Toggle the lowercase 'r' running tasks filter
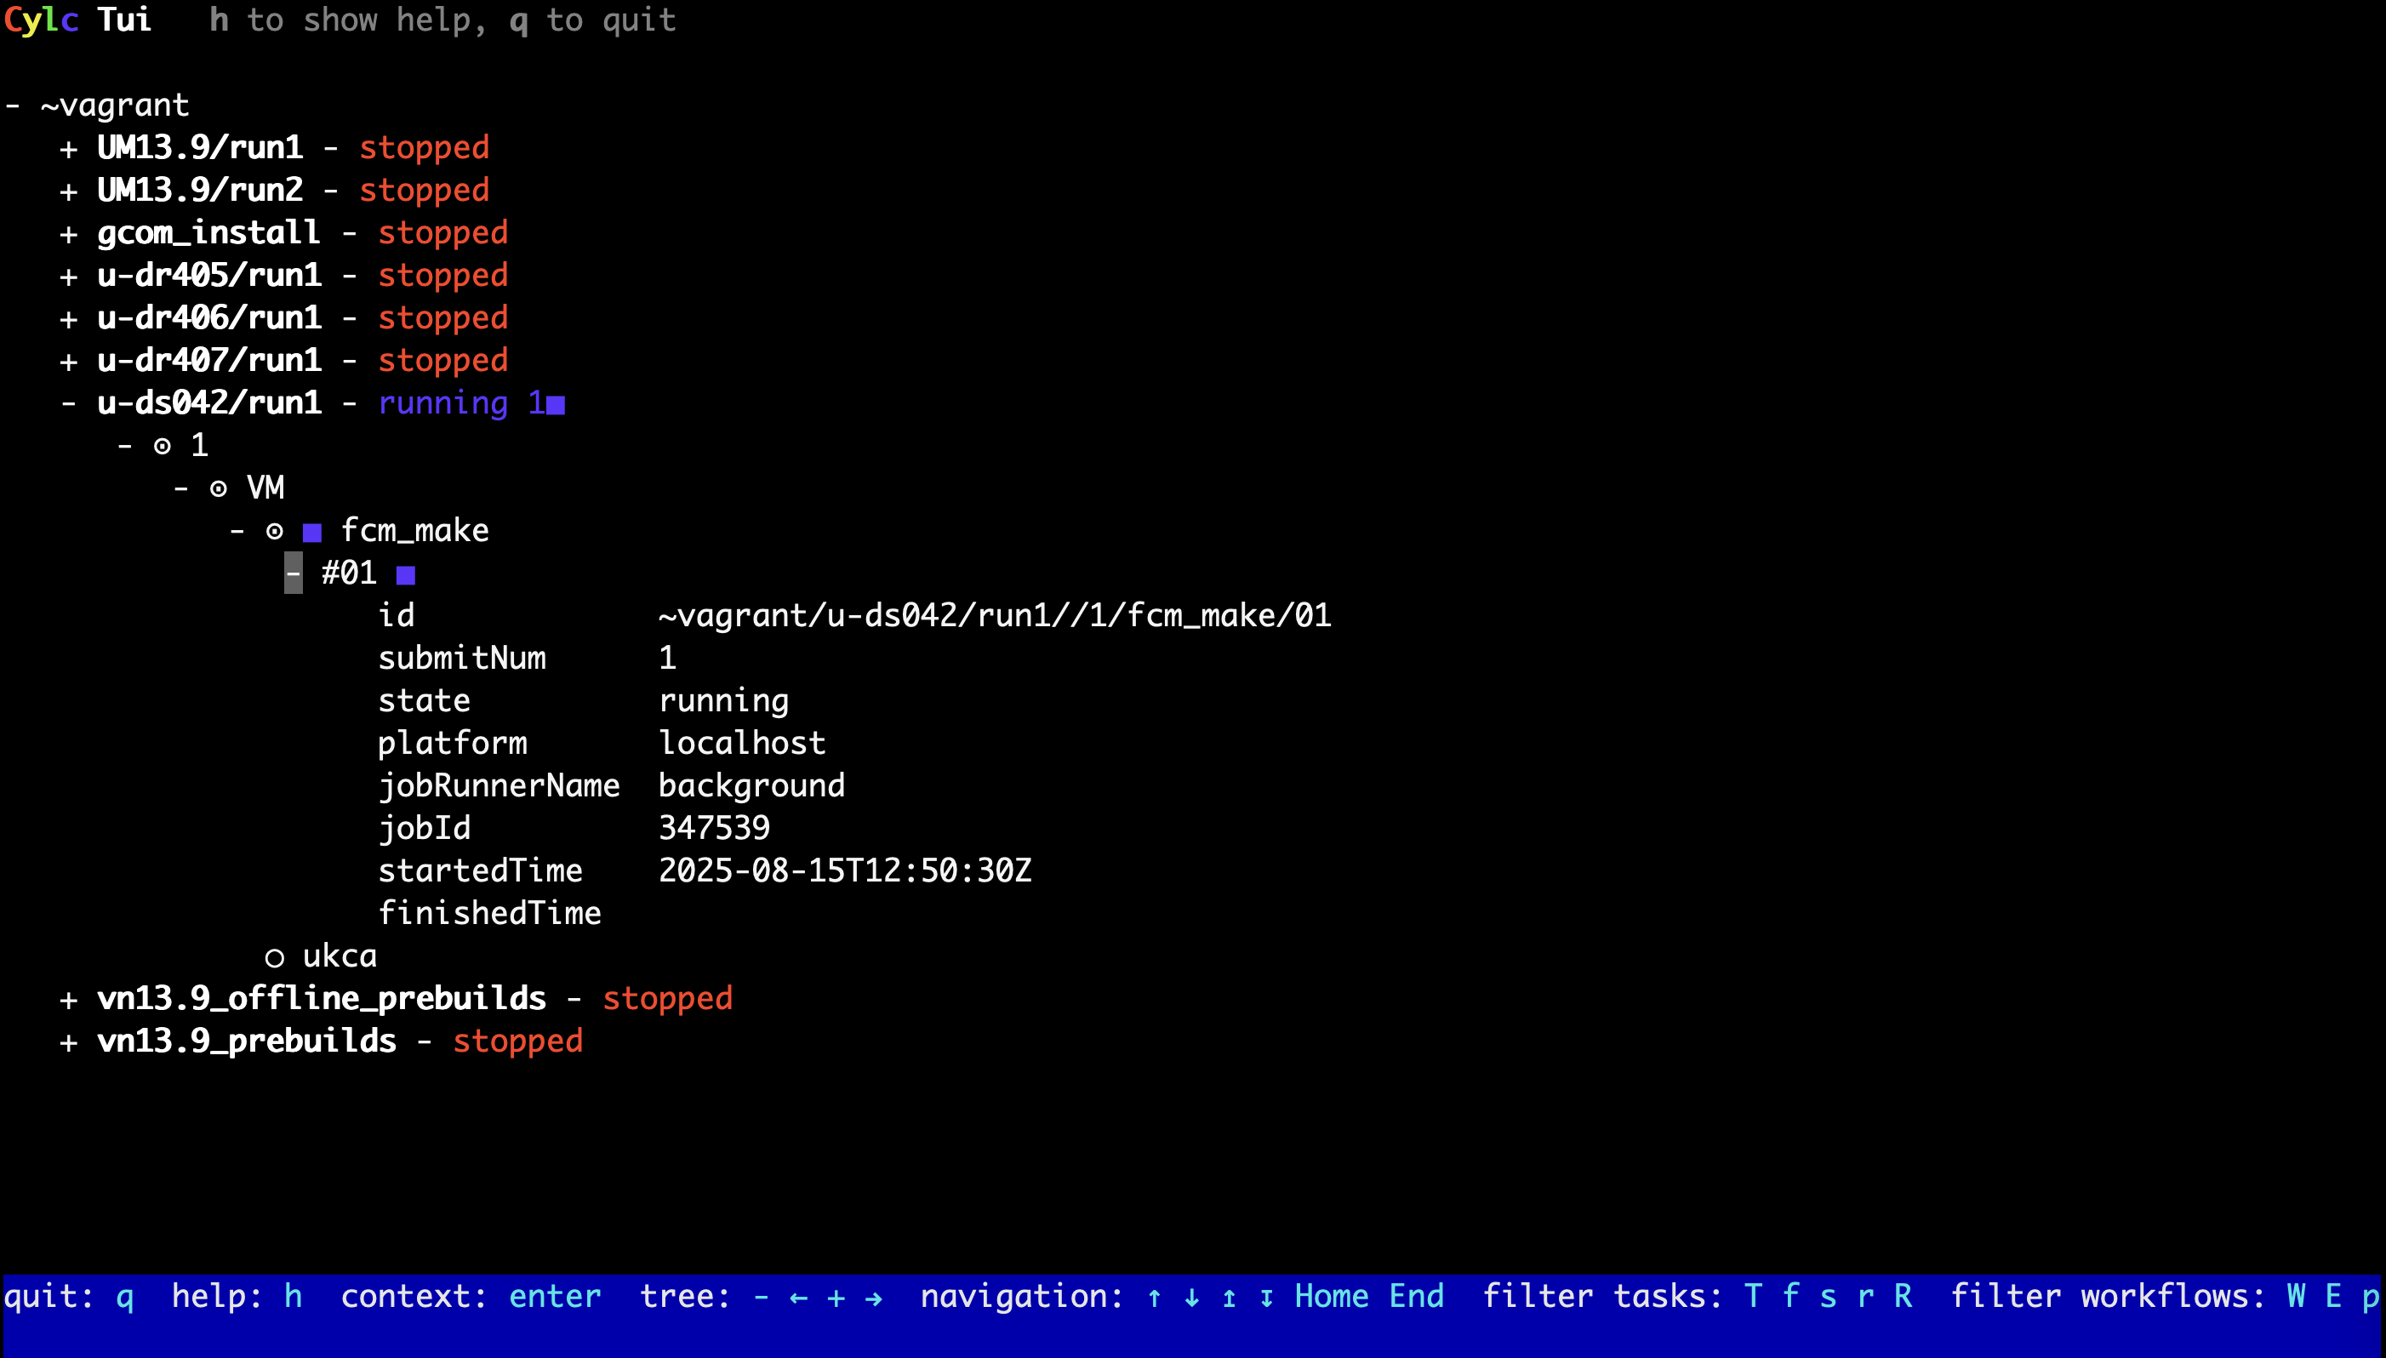Screen dimensions: 2386x1358 1865,1298
